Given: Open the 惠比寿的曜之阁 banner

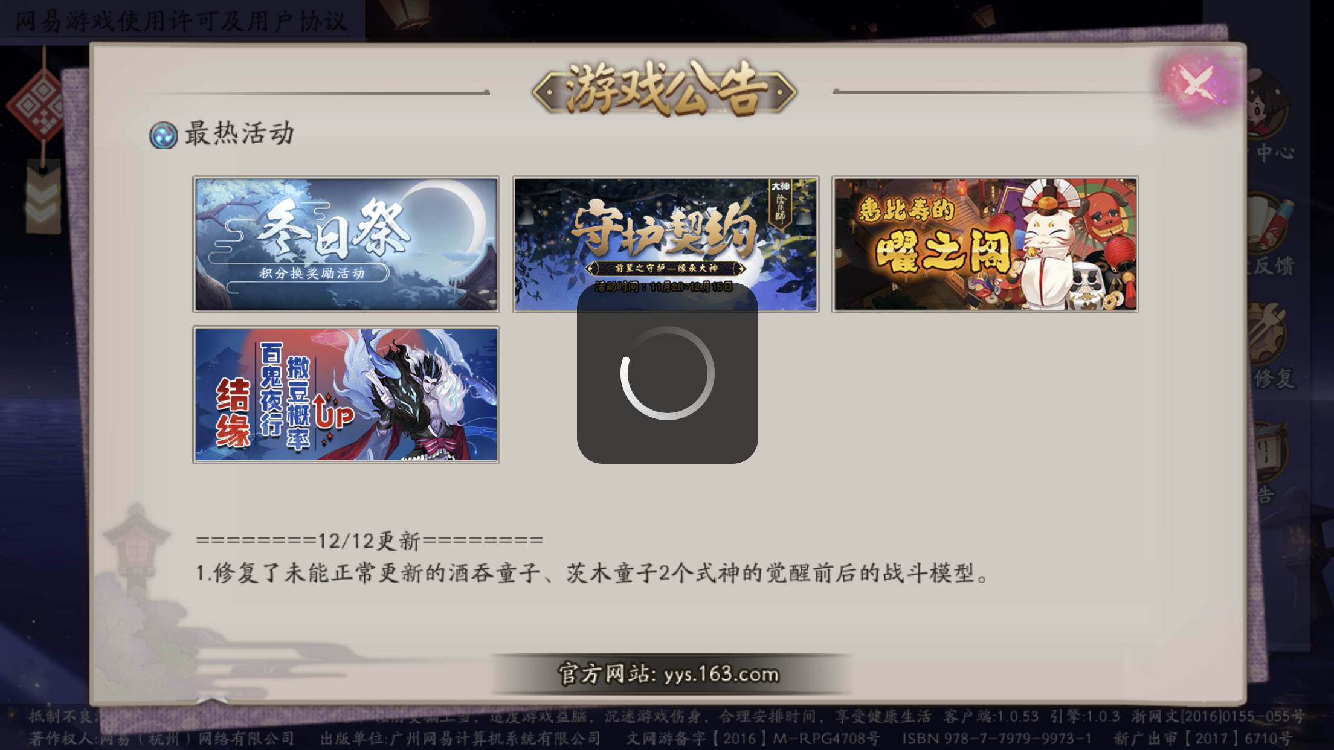Looking at the screenshot, I should (985, 244).
